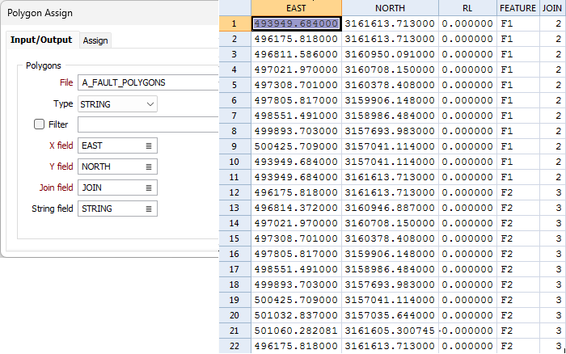Select the RL column header
This screenshot has height=354, width=566.
click(467, 8)
